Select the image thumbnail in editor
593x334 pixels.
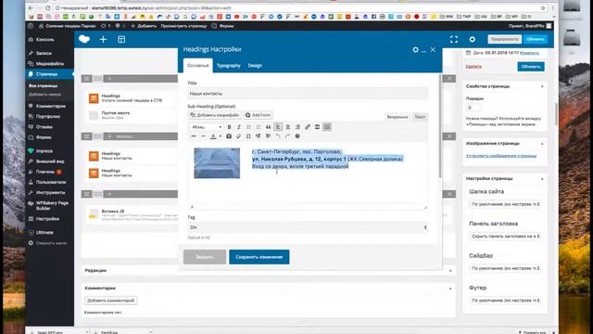(217, 163)
